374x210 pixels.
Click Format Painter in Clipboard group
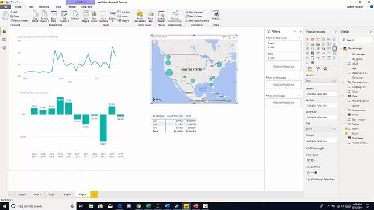point(19,20)
